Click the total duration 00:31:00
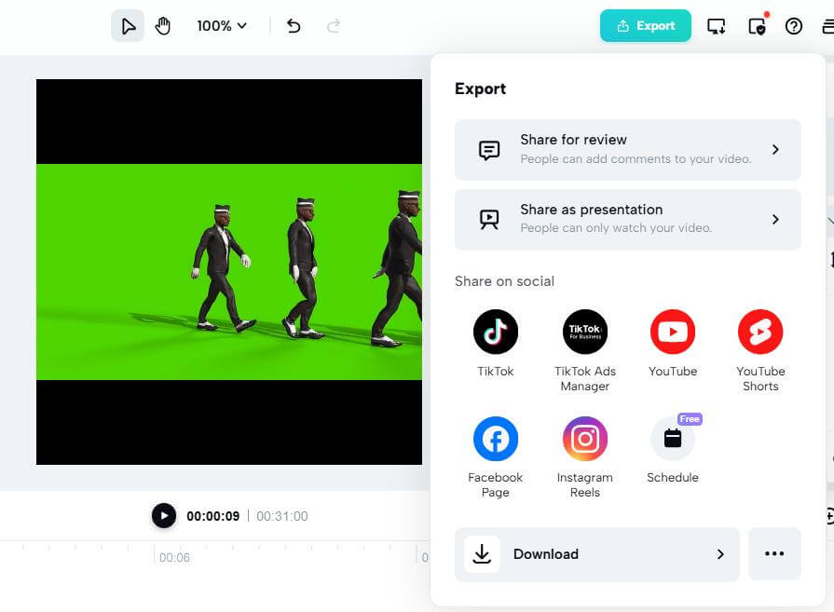834x612 pixels. click(x=282, y=516)
